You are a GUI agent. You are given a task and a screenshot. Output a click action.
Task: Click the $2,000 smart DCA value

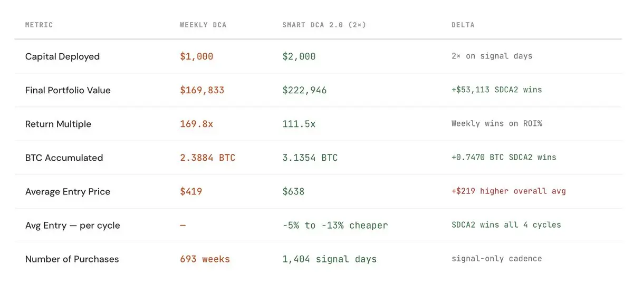tap(299, 56)
